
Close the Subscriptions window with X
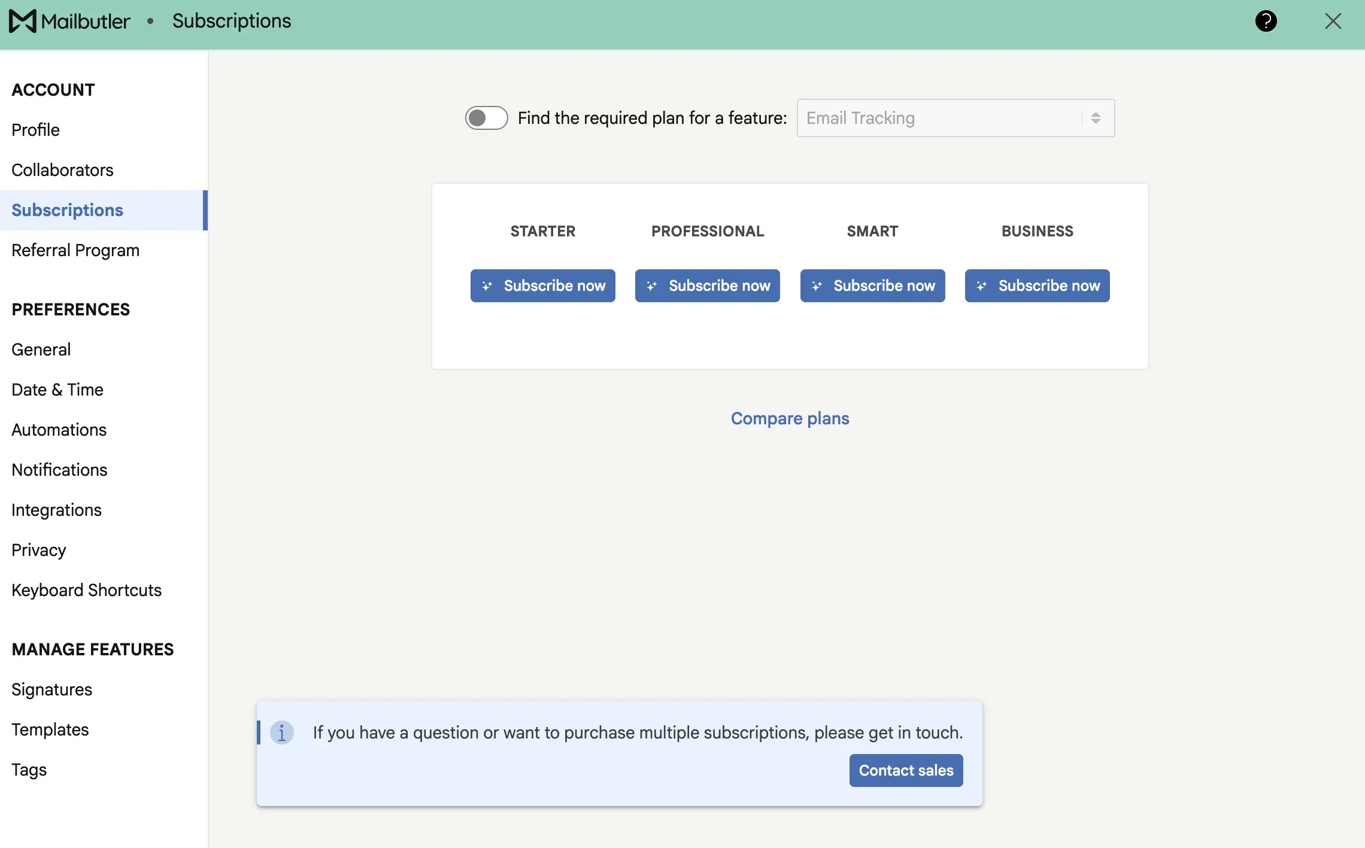(1333, 22)
